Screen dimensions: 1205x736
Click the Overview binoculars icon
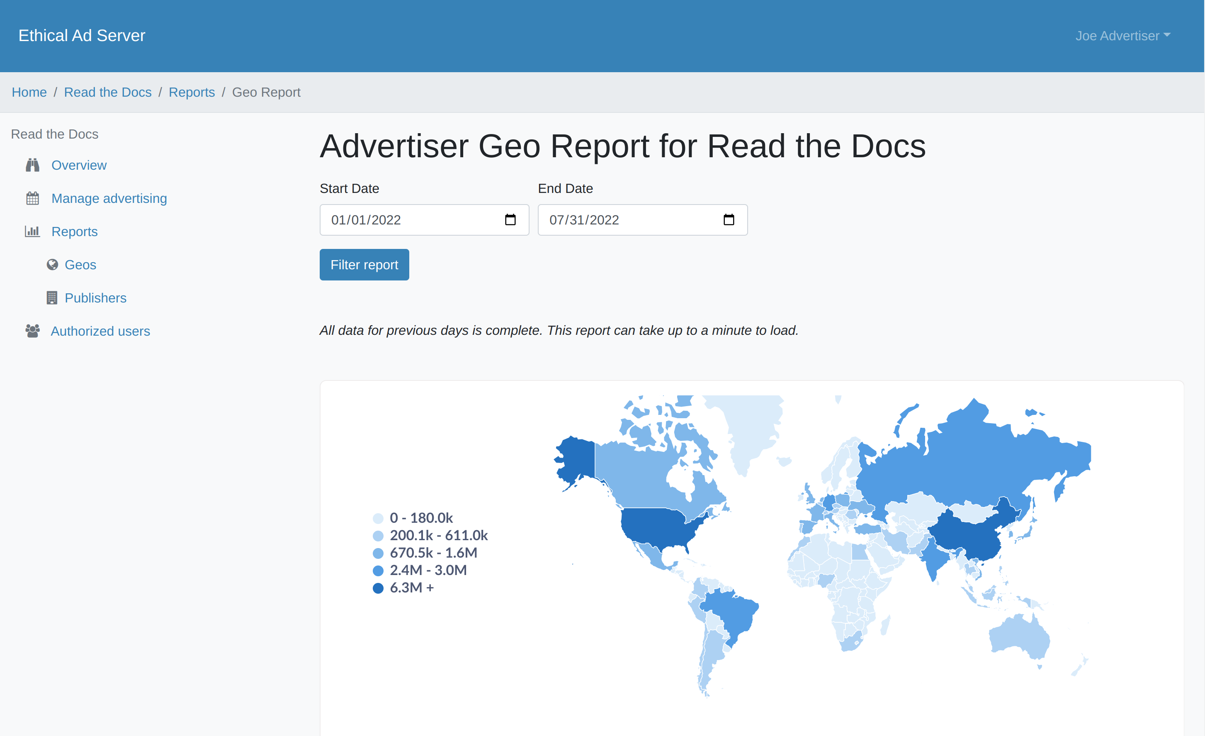click(32, 166)
